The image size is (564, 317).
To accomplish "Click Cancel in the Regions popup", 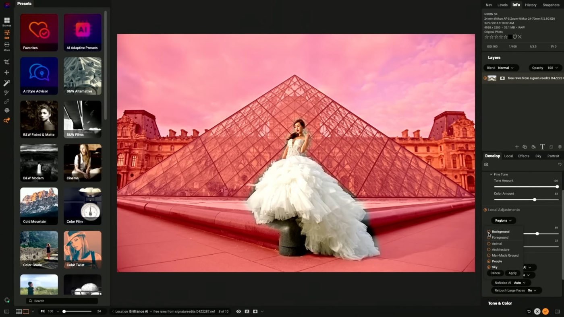I will coord(496,273).
